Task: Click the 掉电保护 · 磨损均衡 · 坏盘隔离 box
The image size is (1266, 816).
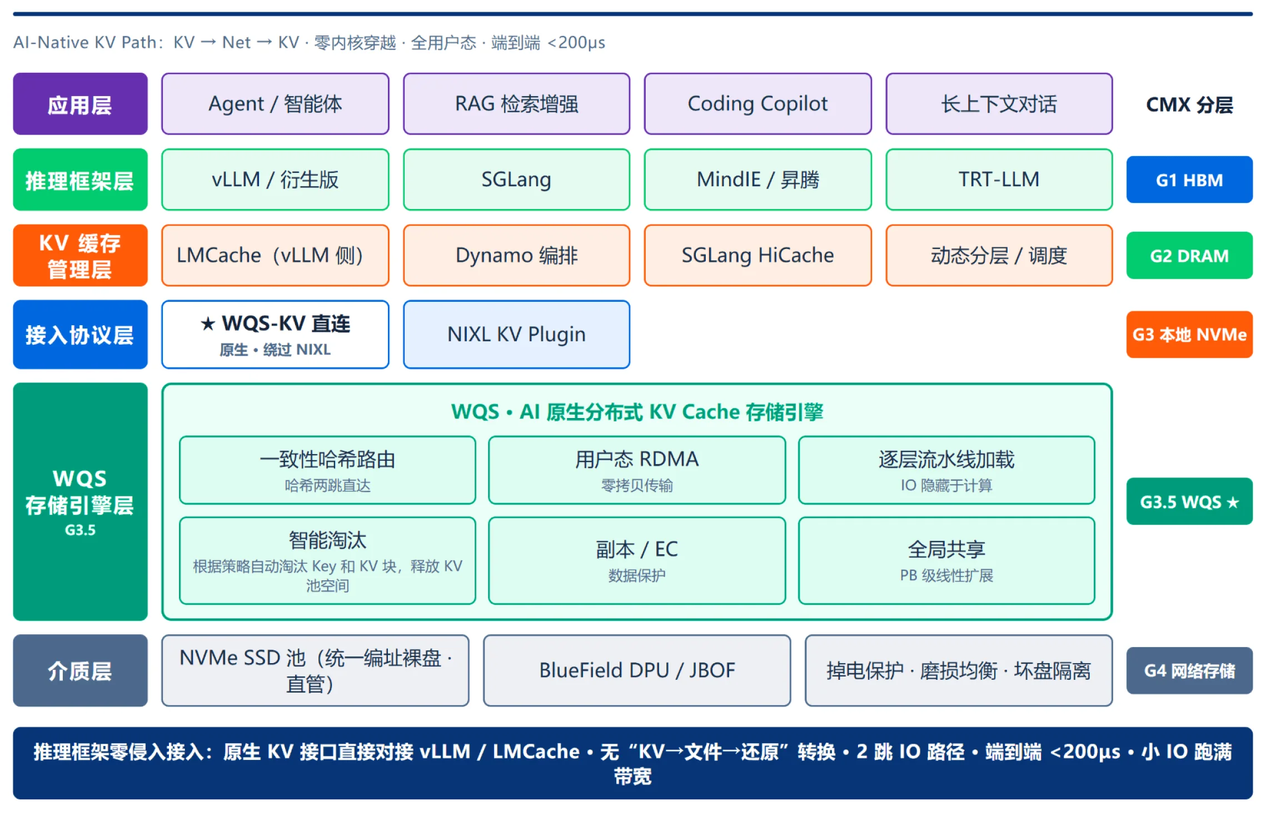Action: [959, 671]
